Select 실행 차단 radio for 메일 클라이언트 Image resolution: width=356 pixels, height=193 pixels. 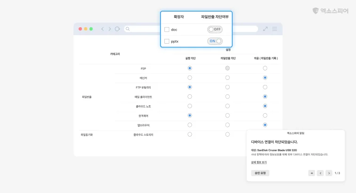[190, 97]
